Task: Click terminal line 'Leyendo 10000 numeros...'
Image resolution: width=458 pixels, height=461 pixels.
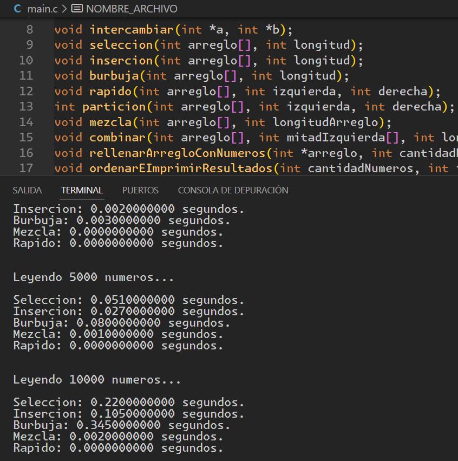Action: [97, 380]
